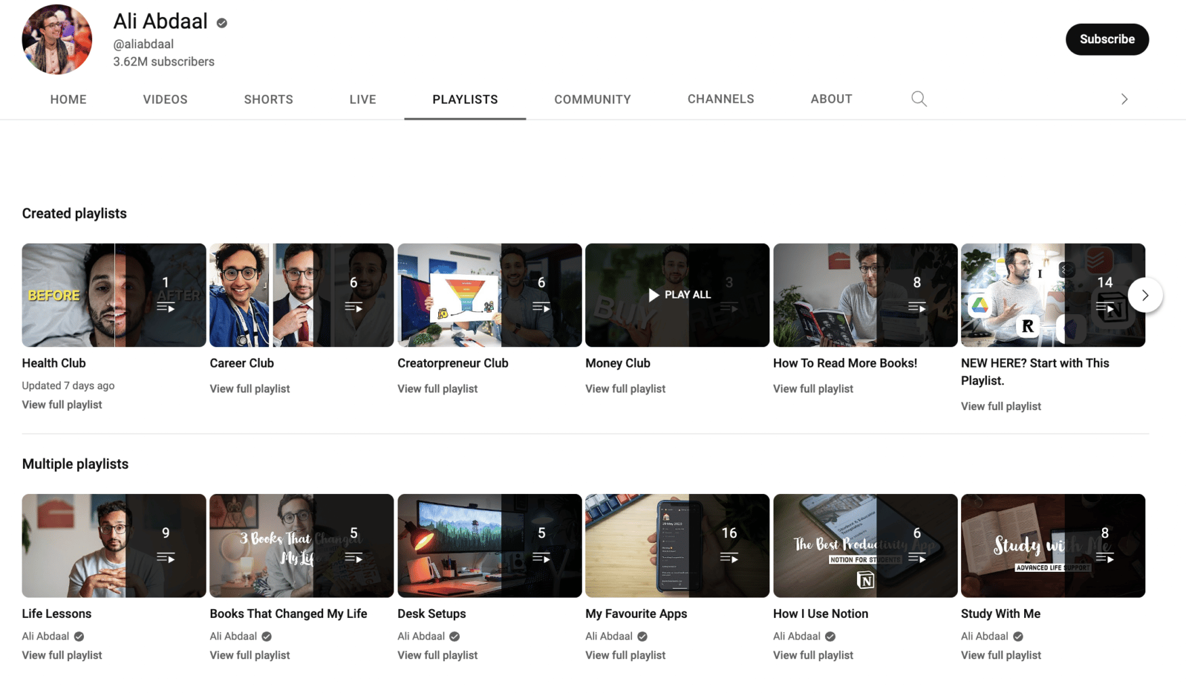Screen dimensions: 1186x693
Task: View full playlist for How To Read More Books
Action: [813, 388]
